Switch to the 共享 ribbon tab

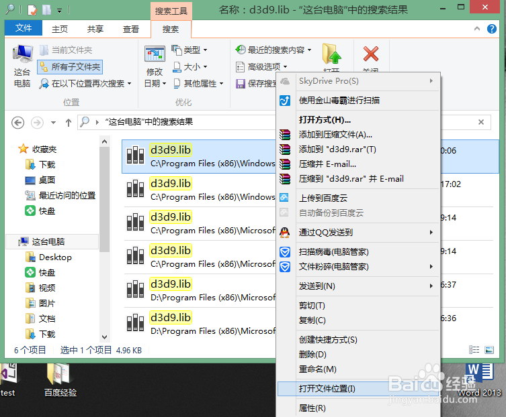pos(95,29)
